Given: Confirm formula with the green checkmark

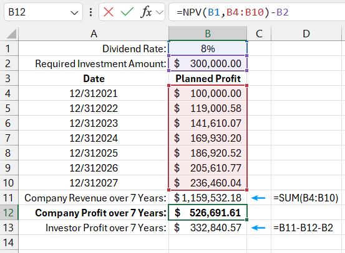Looking at the screenshot, I should coord(127,12).
